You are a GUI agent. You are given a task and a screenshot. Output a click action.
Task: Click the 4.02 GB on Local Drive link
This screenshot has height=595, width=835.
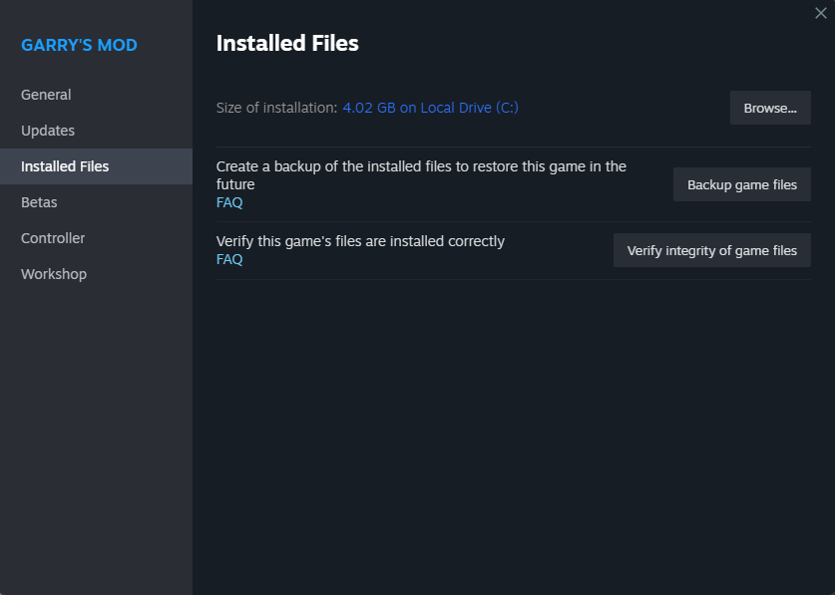tap(430, 108)
